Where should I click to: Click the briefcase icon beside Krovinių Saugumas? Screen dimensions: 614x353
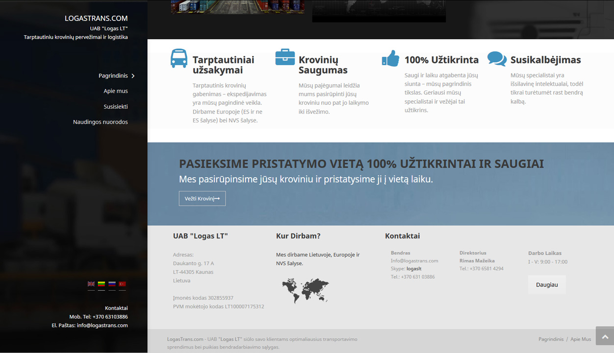click(285, 57)
